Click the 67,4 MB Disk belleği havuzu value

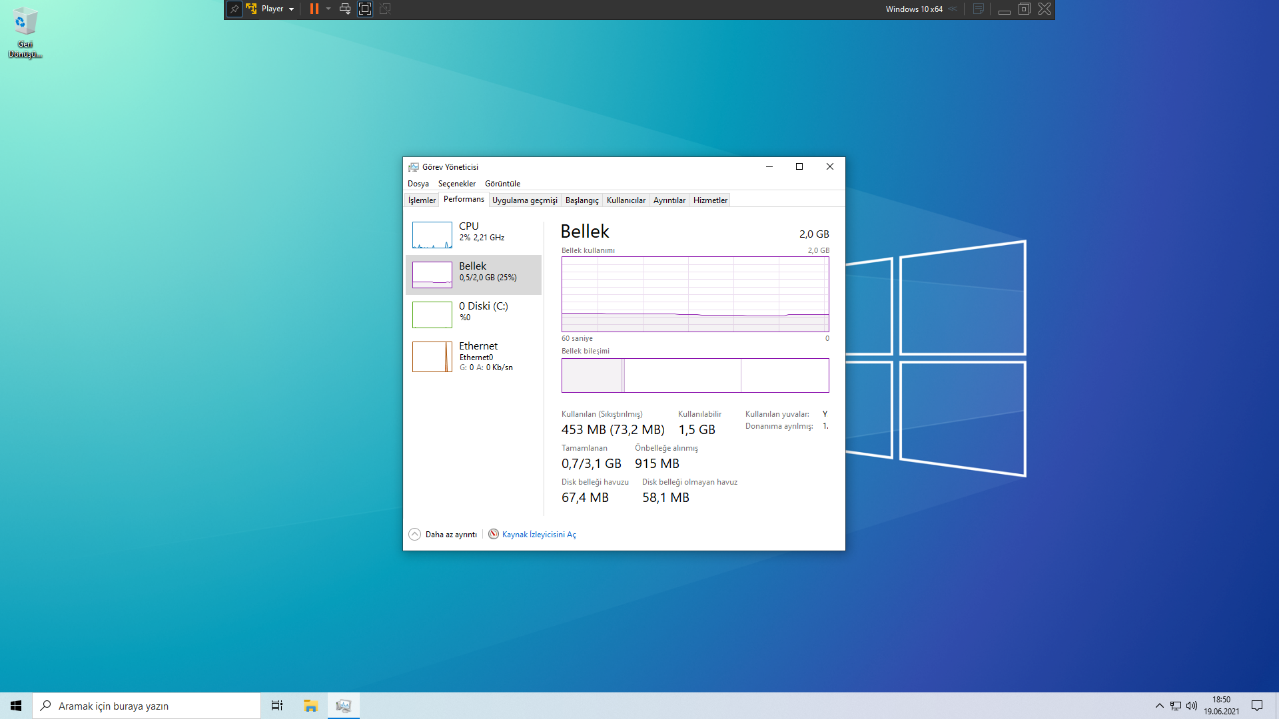tap(585, 498)
